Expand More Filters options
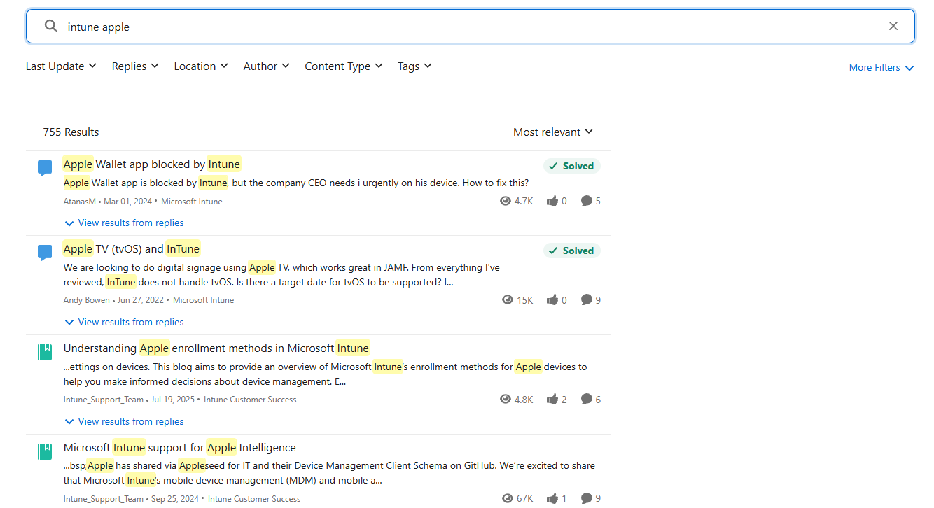 (x=881, y=68)
